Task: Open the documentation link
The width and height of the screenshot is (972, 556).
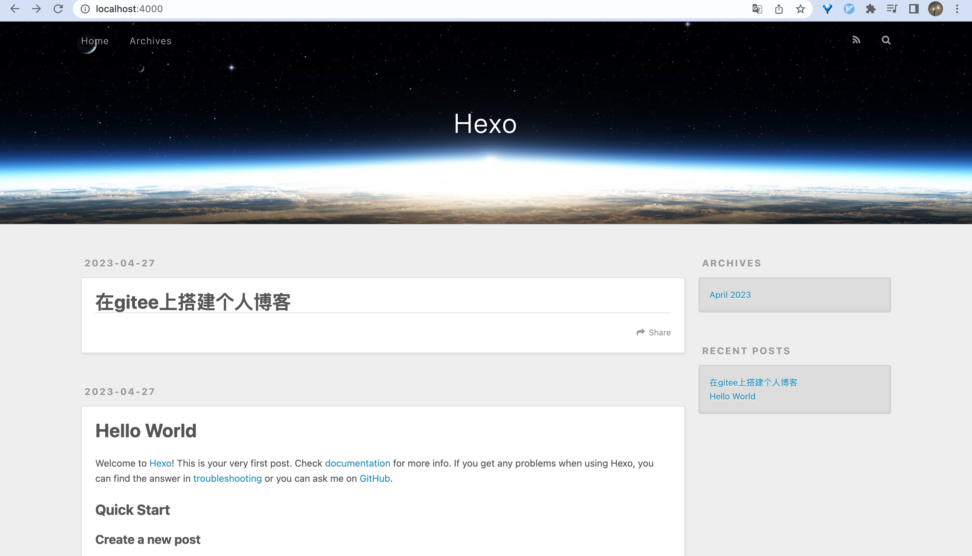Action: point(357,463)
